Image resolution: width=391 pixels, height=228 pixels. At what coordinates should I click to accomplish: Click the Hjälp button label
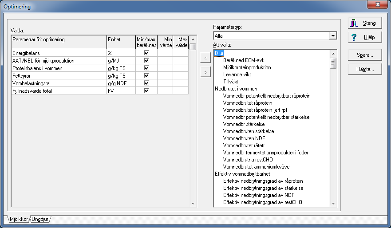click(x=369, y=37)
